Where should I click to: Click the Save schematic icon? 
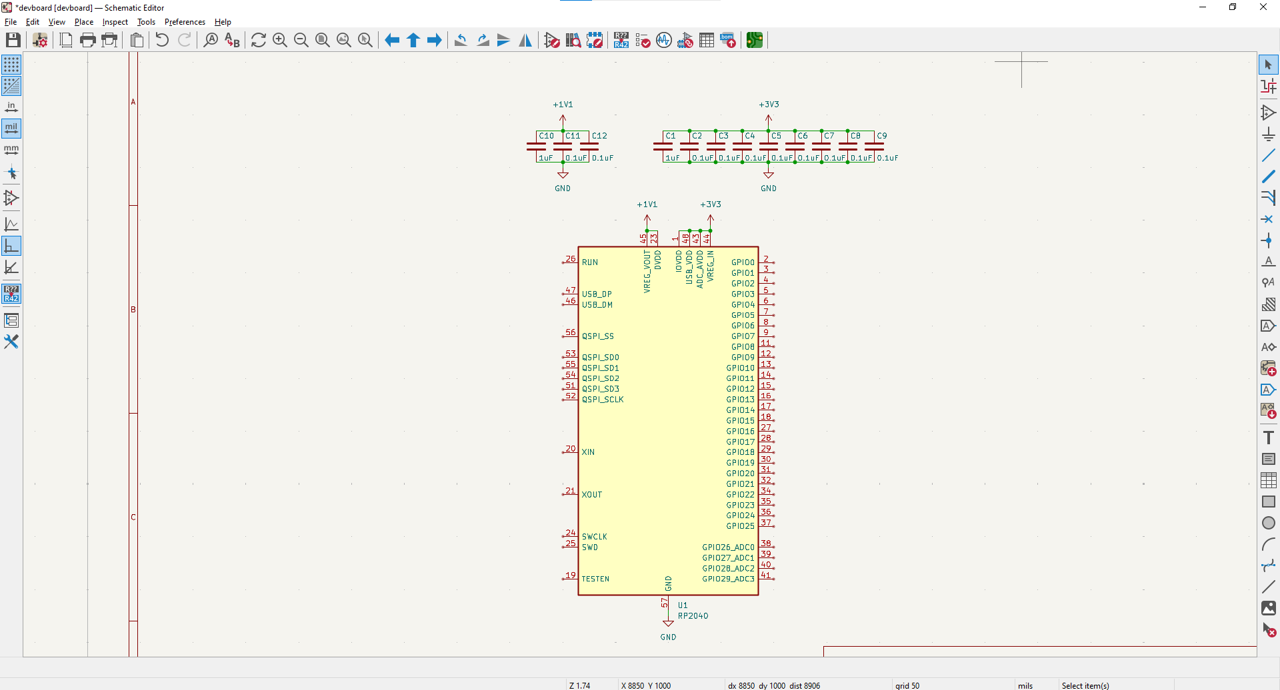(x=13, y=41)
